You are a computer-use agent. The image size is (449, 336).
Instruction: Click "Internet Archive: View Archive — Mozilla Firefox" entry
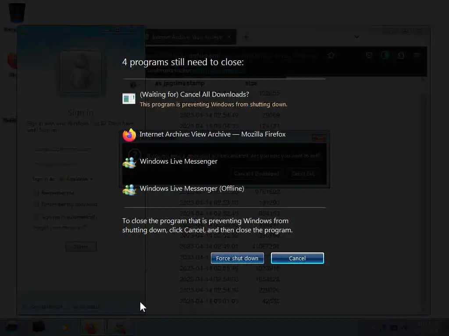[x=213, y=134]
